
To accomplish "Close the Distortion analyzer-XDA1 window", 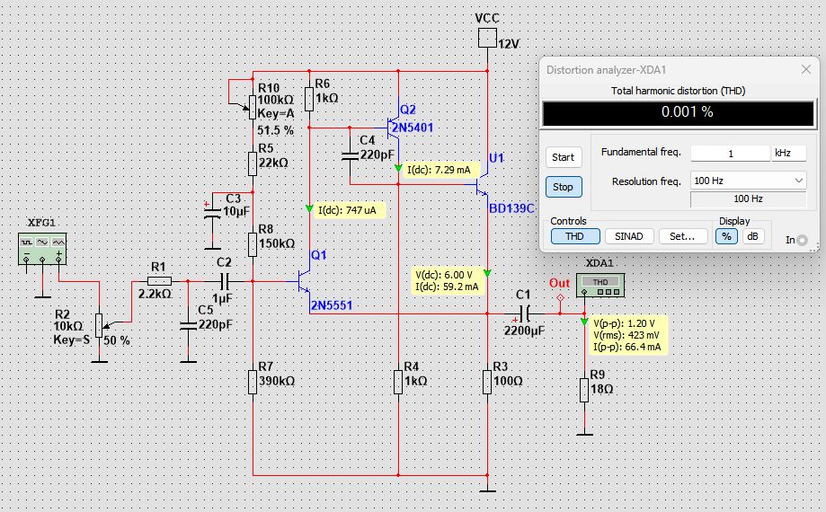I will pos(806,69).
